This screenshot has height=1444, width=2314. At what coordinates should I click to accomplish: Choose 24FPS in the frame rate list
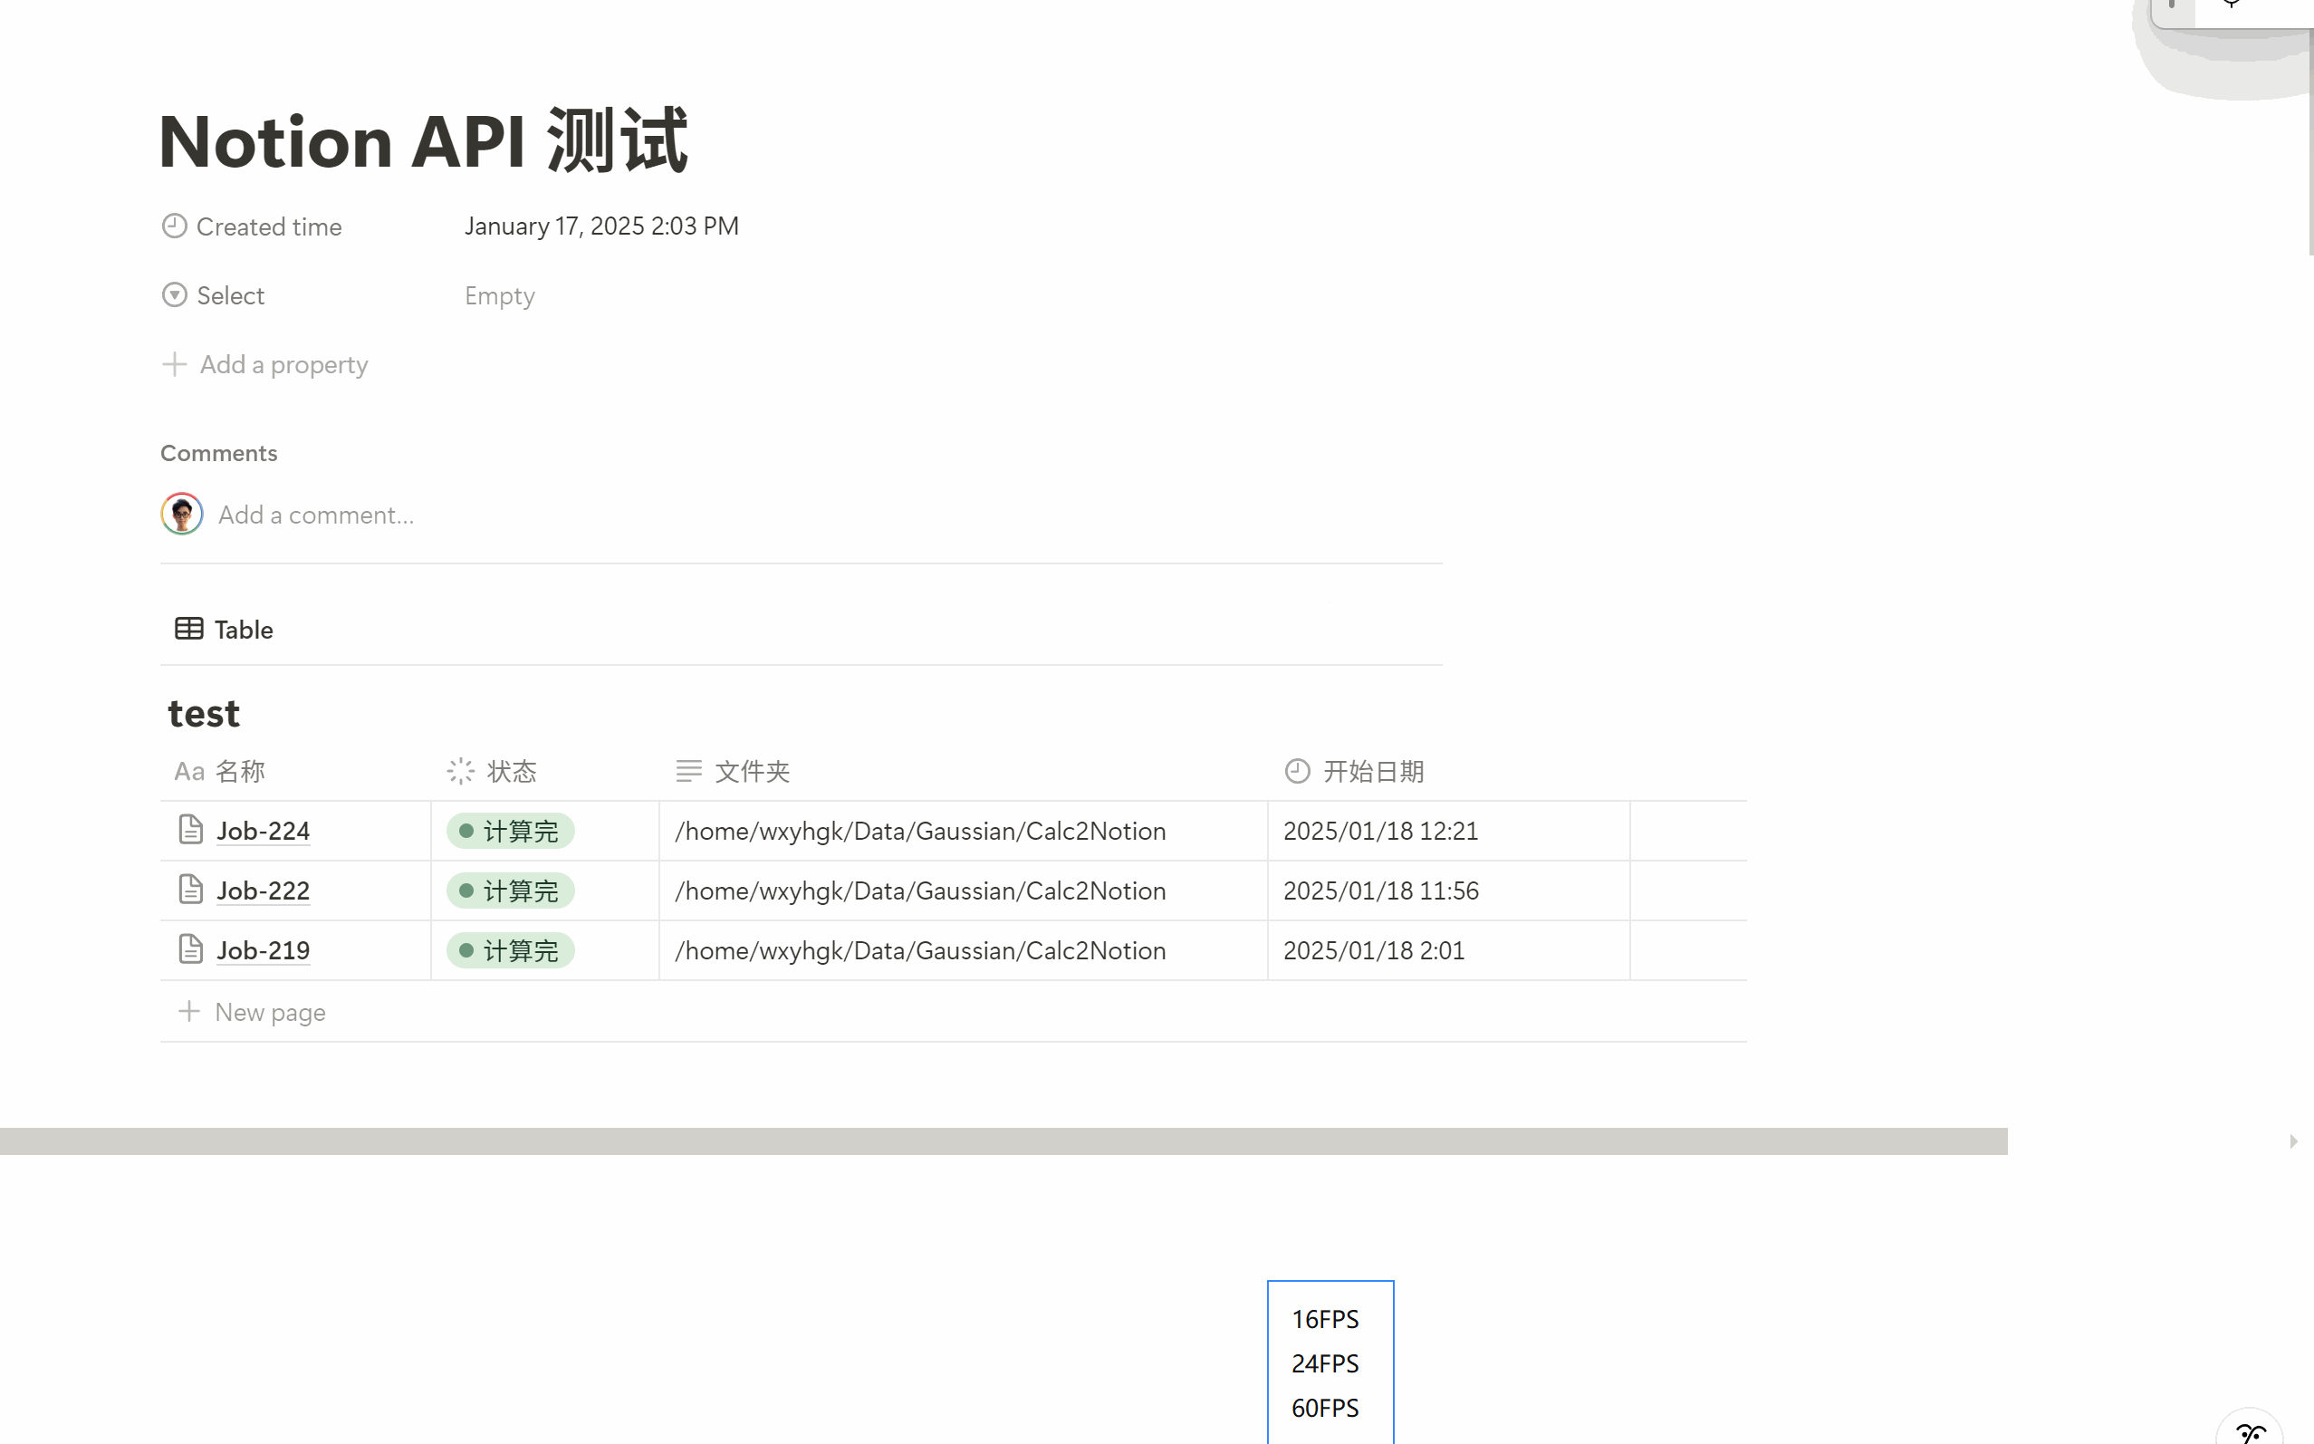click(1325, 1363)
